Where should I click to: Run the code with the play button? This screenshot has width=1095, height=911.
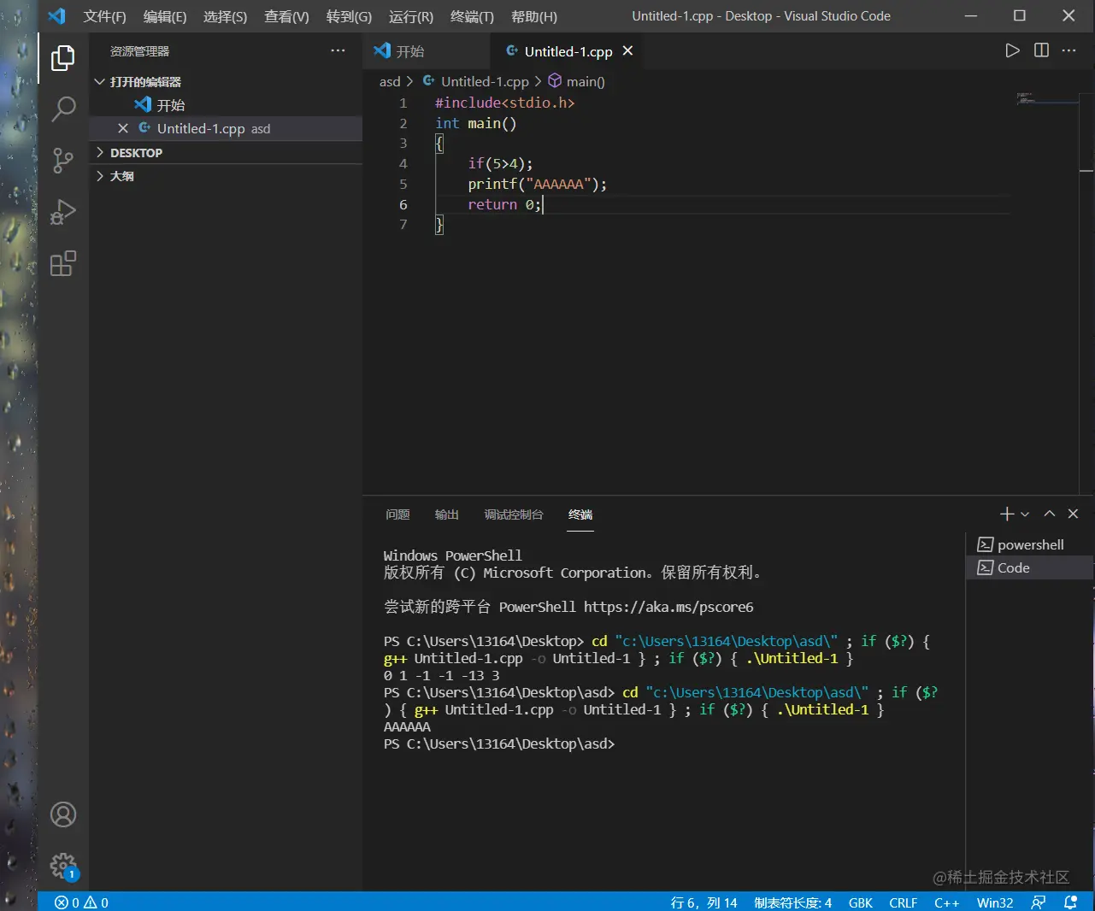[x=1012, y=50]
